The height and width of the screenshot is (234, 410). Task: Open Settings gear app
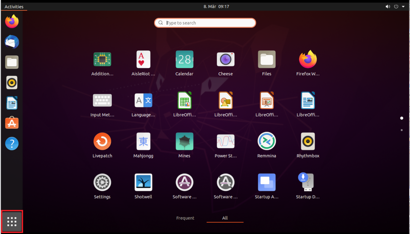(x=102, y=182)
